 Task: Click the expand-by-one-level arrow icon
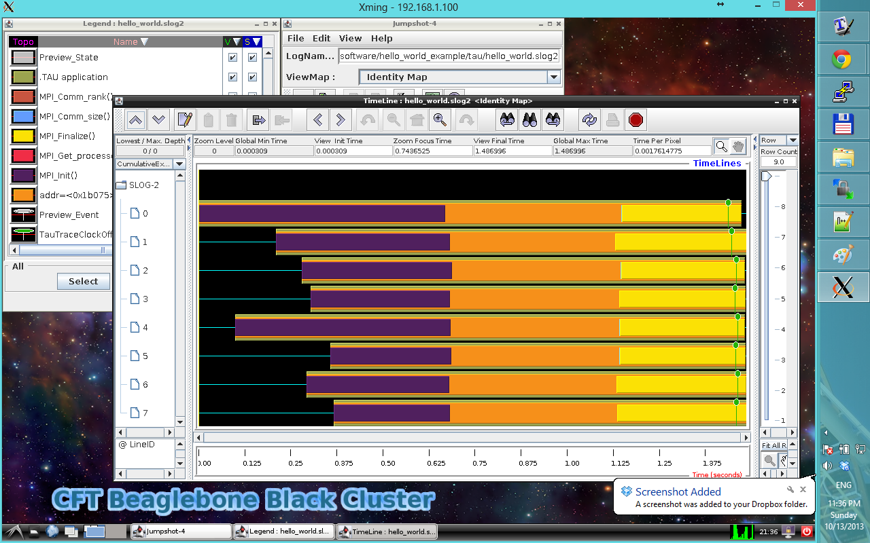[x=258, y=120]
